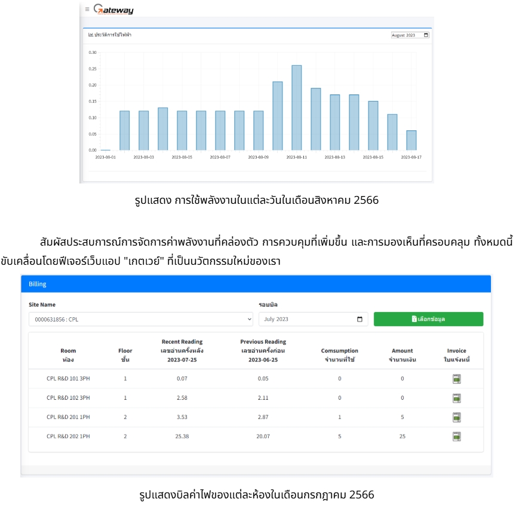Select the last bar for 2023-08-17
Screen dimensions: 516x505
pos(411,140)
